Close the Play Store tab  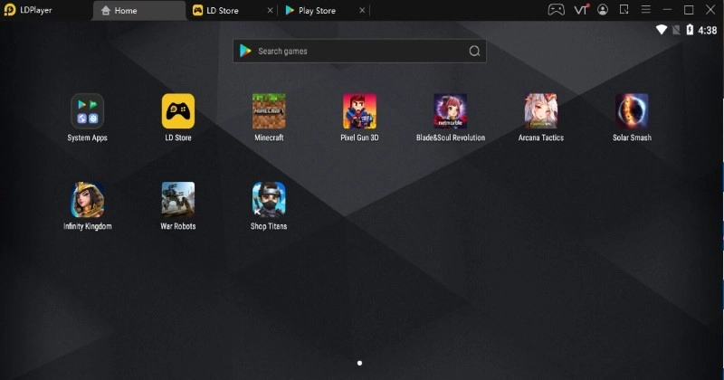(362, 10)
